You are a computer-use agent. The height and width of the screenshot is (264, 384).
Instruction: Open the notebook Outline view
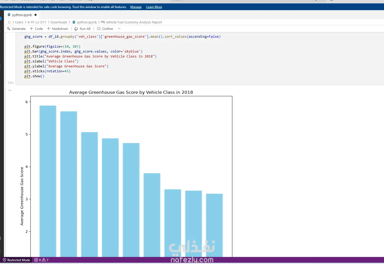click(105, 29)
